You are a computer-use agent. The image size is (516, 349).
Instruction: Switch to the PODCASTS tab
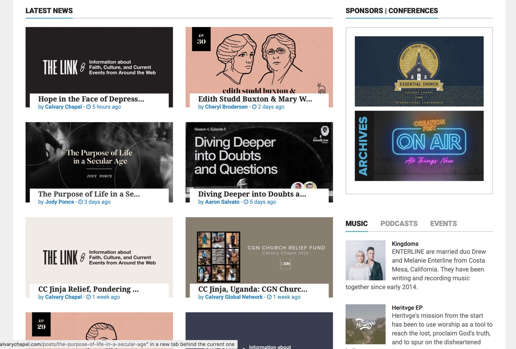(399, 224)
